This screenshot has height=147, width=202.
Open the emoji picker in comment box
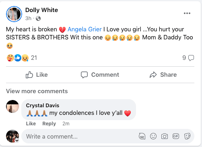click(x=153, y=136)
